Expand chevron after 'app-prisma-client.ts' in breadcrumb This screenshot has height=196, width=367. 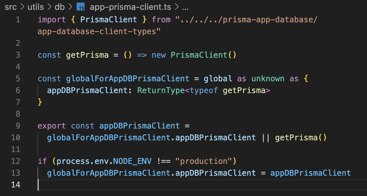[177, 7]
